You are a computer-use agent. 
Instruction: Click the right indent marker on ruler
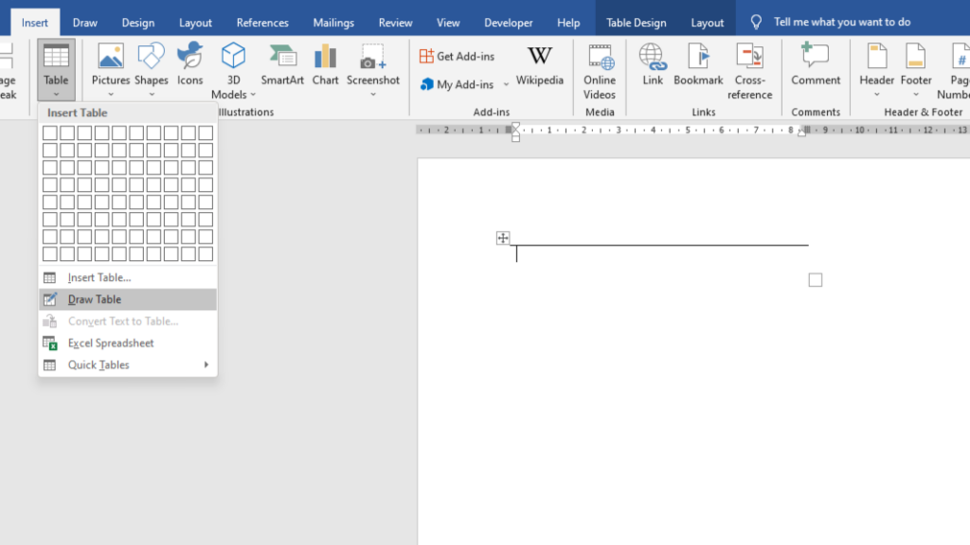(x=802, y=132)
